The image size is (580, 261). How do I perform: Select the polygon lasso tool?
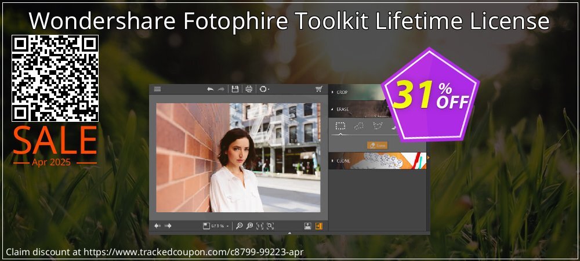click(x=378, y=126)
